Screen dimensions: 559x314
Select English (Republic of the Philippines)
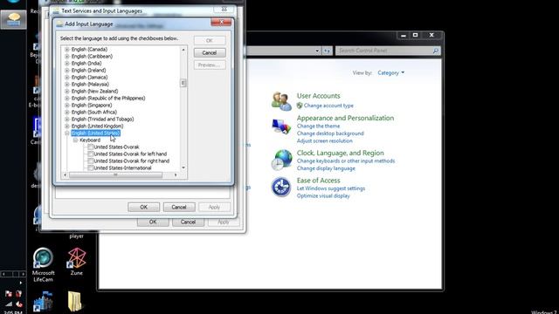[108, 99]
